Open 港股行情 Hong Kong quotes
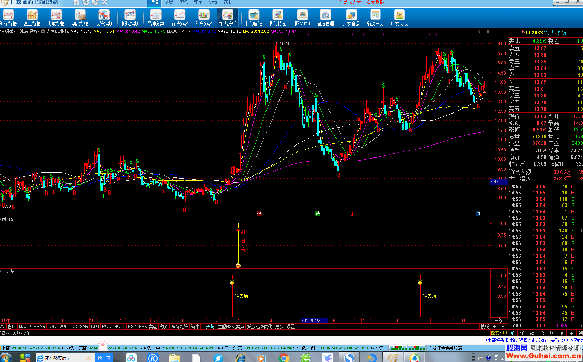Viewport: 583px width, 362px height. click(56, 18)
